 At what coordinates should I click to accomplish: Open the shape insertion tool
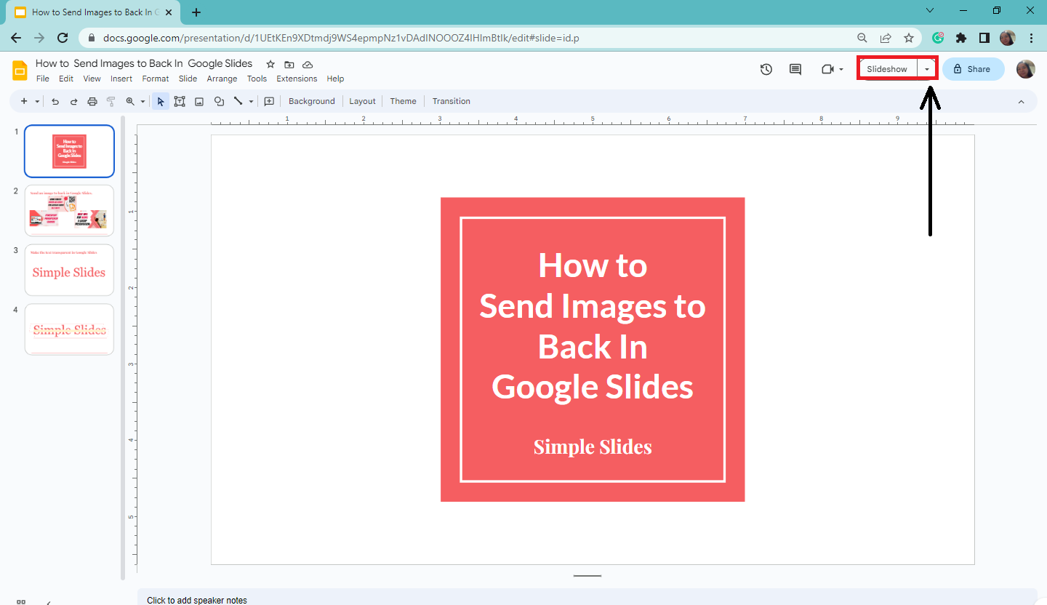[x=219, y=101]
